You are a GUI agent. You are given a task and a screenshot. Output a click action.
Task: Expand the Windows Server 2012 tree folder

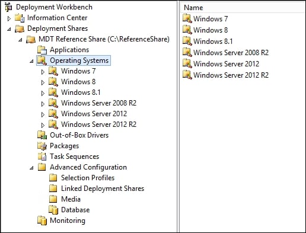click(x=43, y=114)
